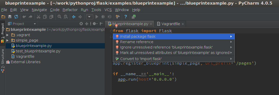The width and height of the screenshot is (279, 95).
Task: Click scroll from source target icon
Action: pos(81,24)
